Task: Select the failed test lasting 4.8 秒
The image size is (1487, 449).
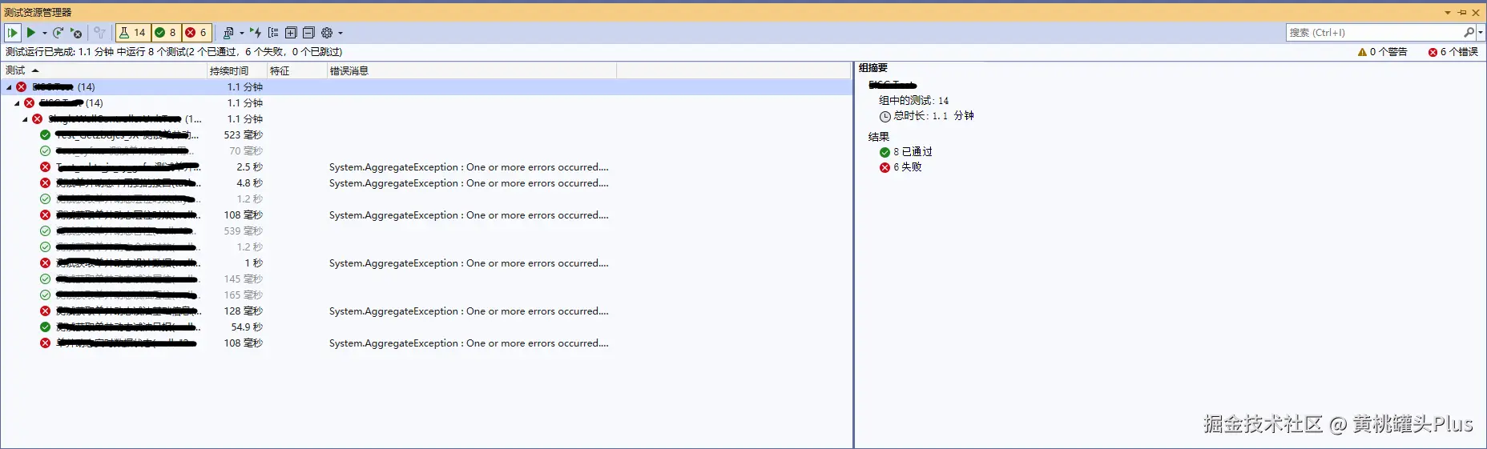Action: tap(426, 183)
